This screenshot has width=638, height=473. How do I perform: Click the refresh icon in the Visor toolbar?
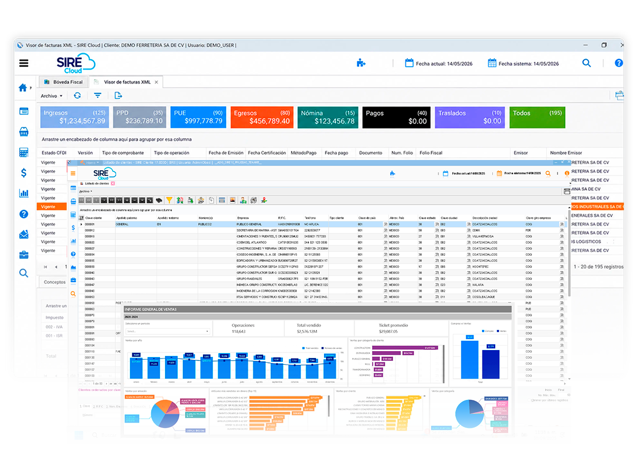pyautogui.click(x=78, y=96)
